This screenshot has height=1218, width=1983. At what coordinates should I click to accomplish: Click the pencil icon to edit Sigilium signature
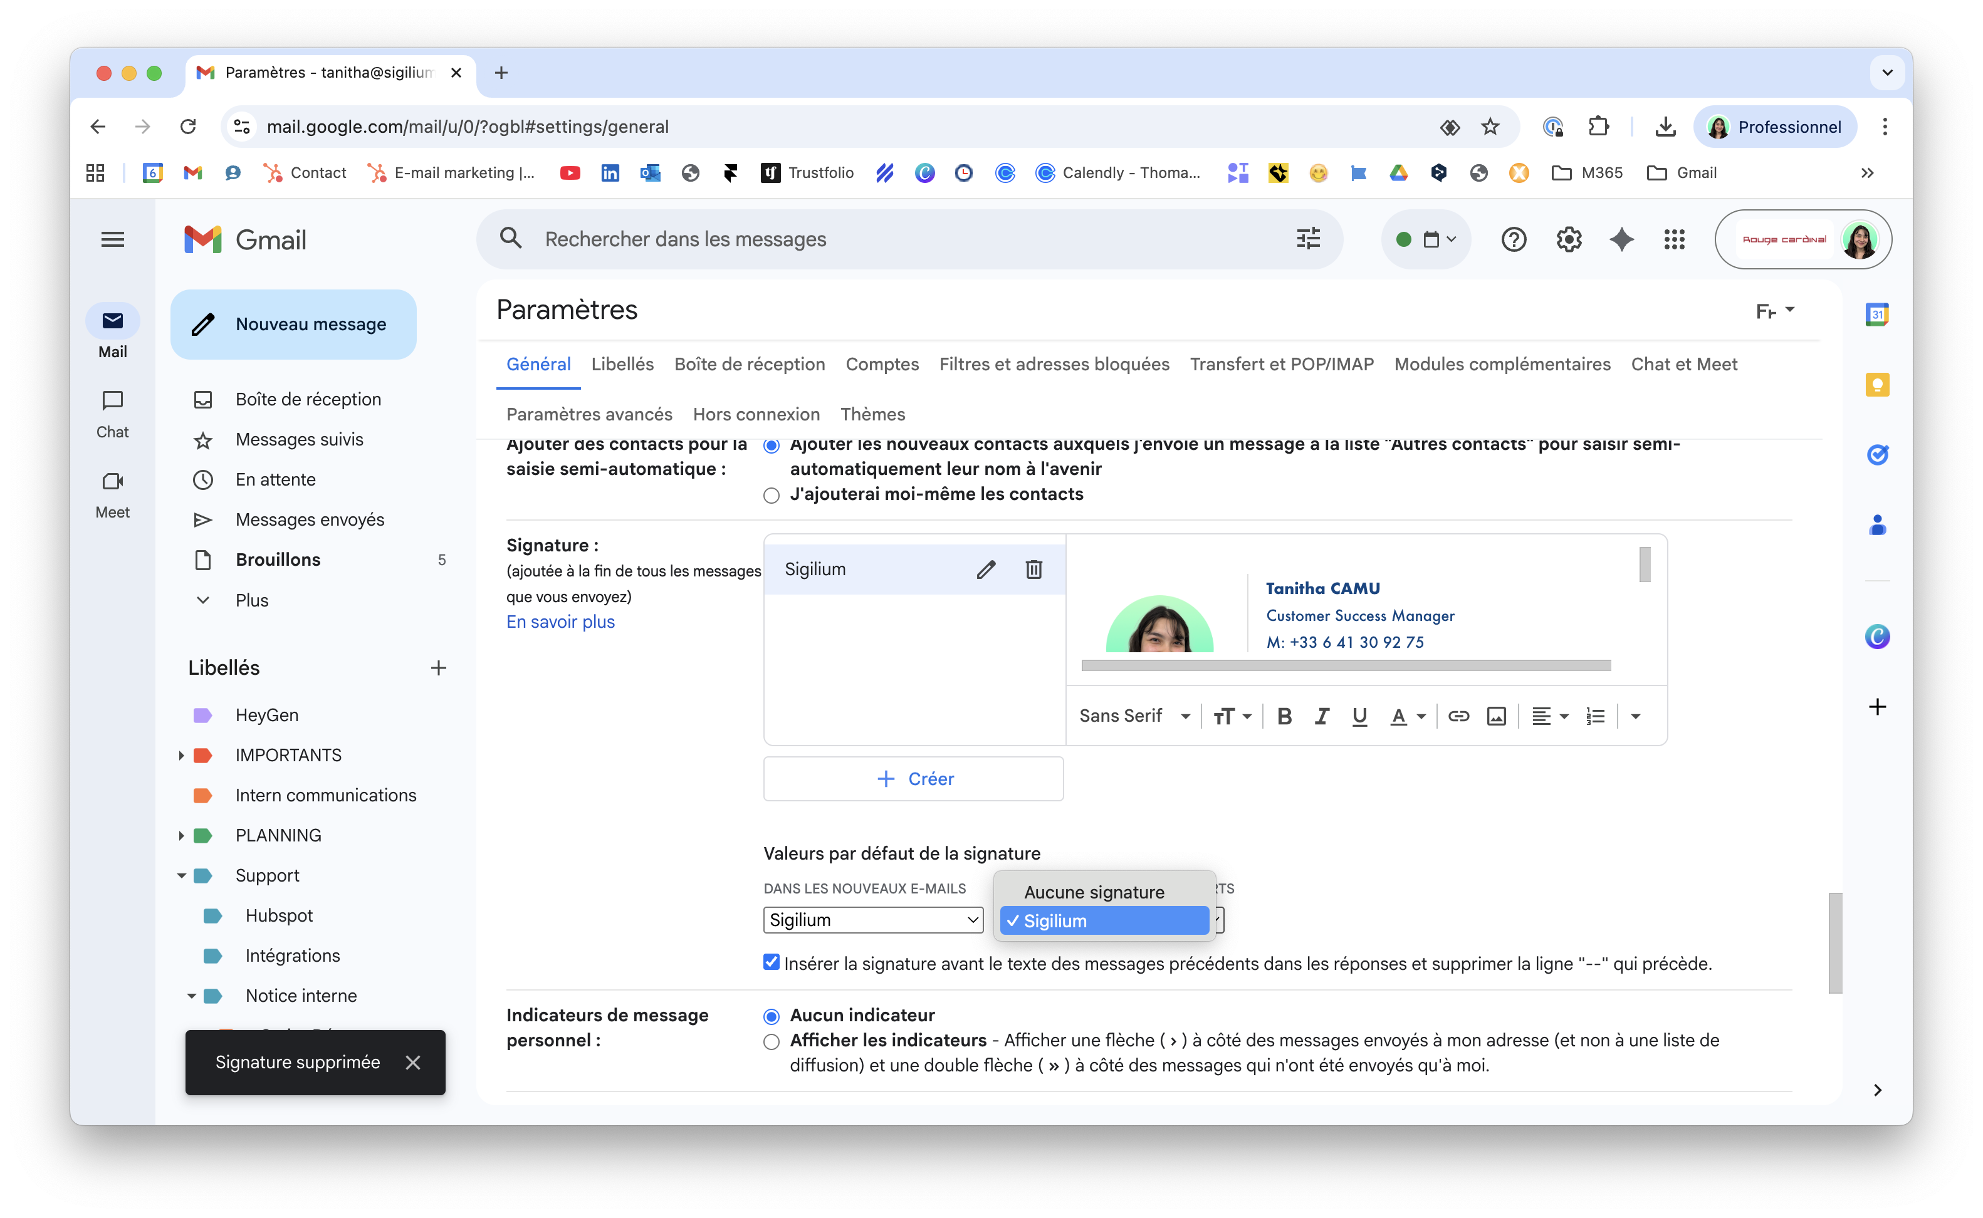[985, 570]
